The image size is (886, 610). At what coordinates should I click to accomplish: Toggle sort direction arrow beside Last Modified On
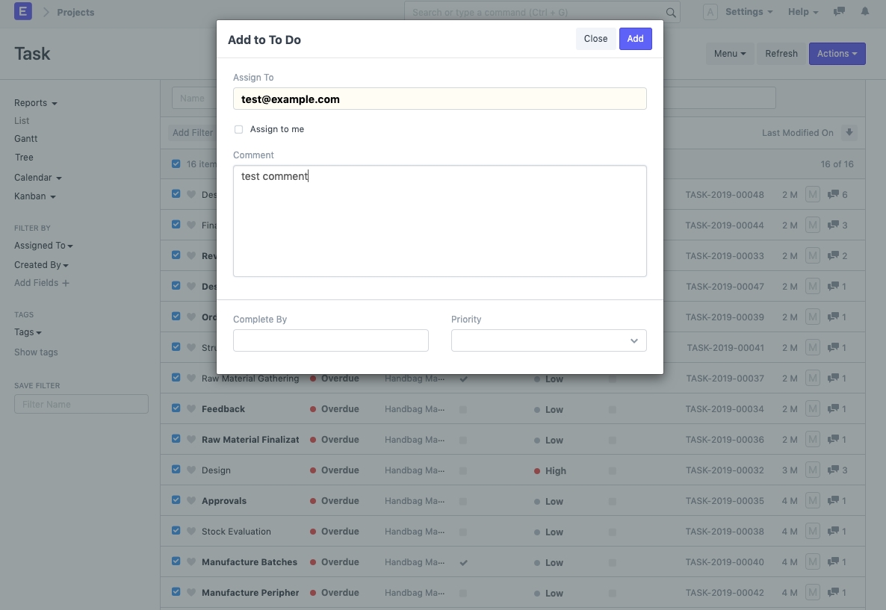pyautogui.click(x=849, y=133)
